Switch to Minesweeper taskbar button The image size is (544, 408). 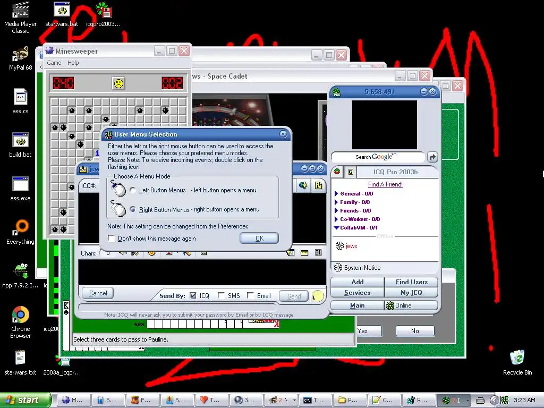pyautogui.click(x=73, y=400)
